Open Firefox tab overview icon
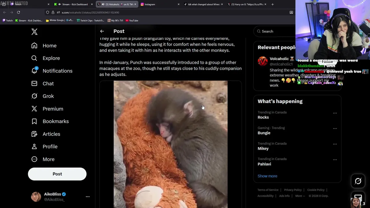370x208 pixels. coord(4,4)
